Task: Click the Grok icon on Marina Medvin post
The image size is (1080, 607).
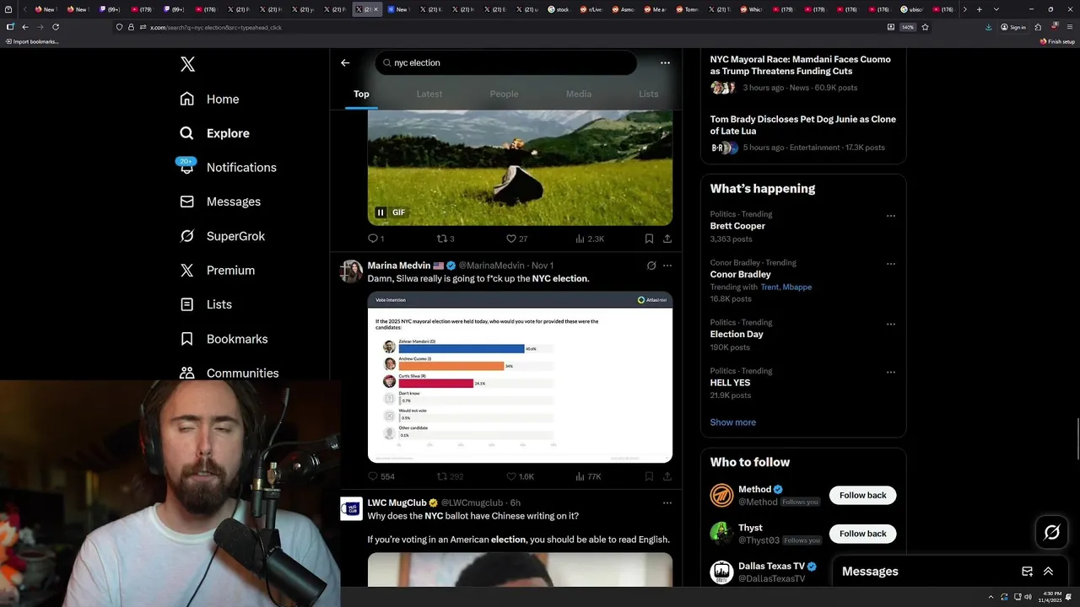Action: pyautogui.click(x=651, y=266)
